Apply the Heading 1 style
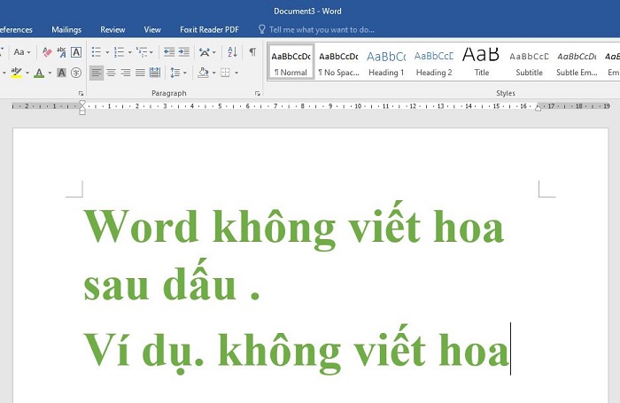620x403 pixels. coord(386,62)
